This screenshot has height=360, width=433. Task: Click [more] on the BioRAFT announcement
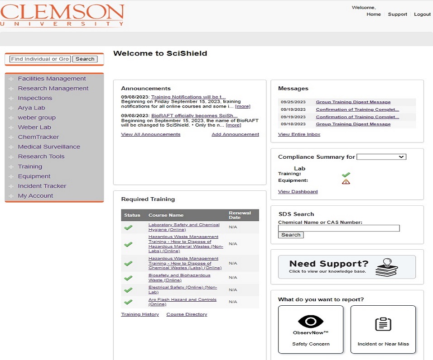(x=233, y=125)
